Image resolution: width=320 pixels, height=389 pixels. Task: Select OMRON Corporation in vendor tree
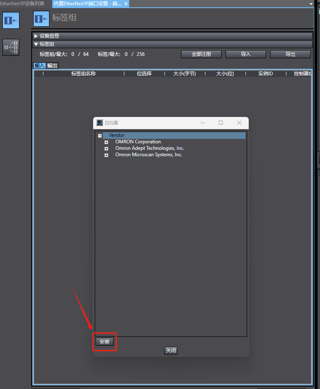[138, 142]
